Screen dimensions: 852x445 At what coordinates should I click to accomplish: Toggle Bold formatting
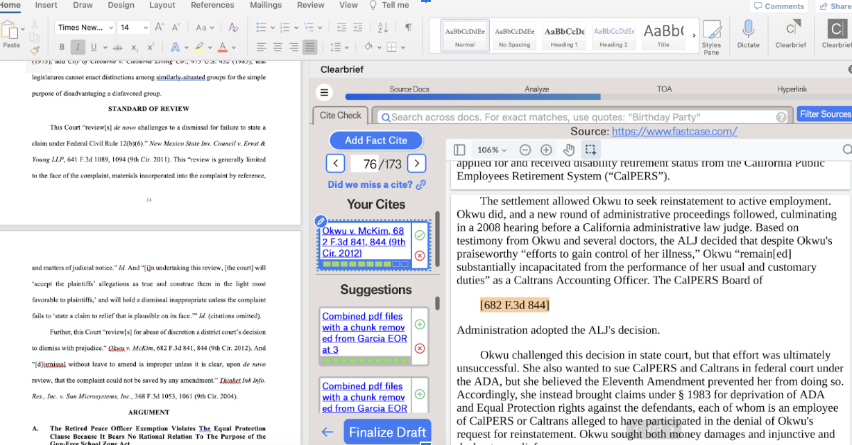pyautogui.click(x=62, y=47)
